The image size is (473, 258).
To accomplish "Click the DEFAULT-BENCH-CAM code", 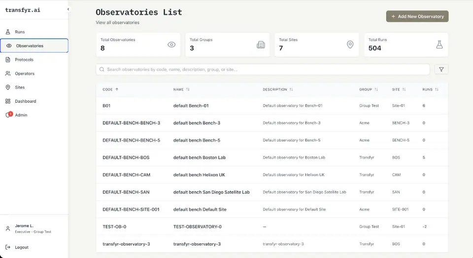I will [127, 175].
